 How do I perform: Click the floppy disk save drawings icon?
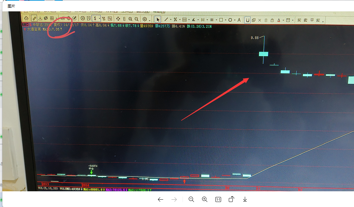point(288,20)
